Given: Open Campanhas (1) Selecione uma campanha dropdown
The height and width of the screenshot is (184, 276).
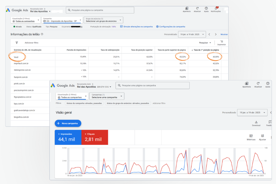Looking at the screenshot, I should coord(107,96).
